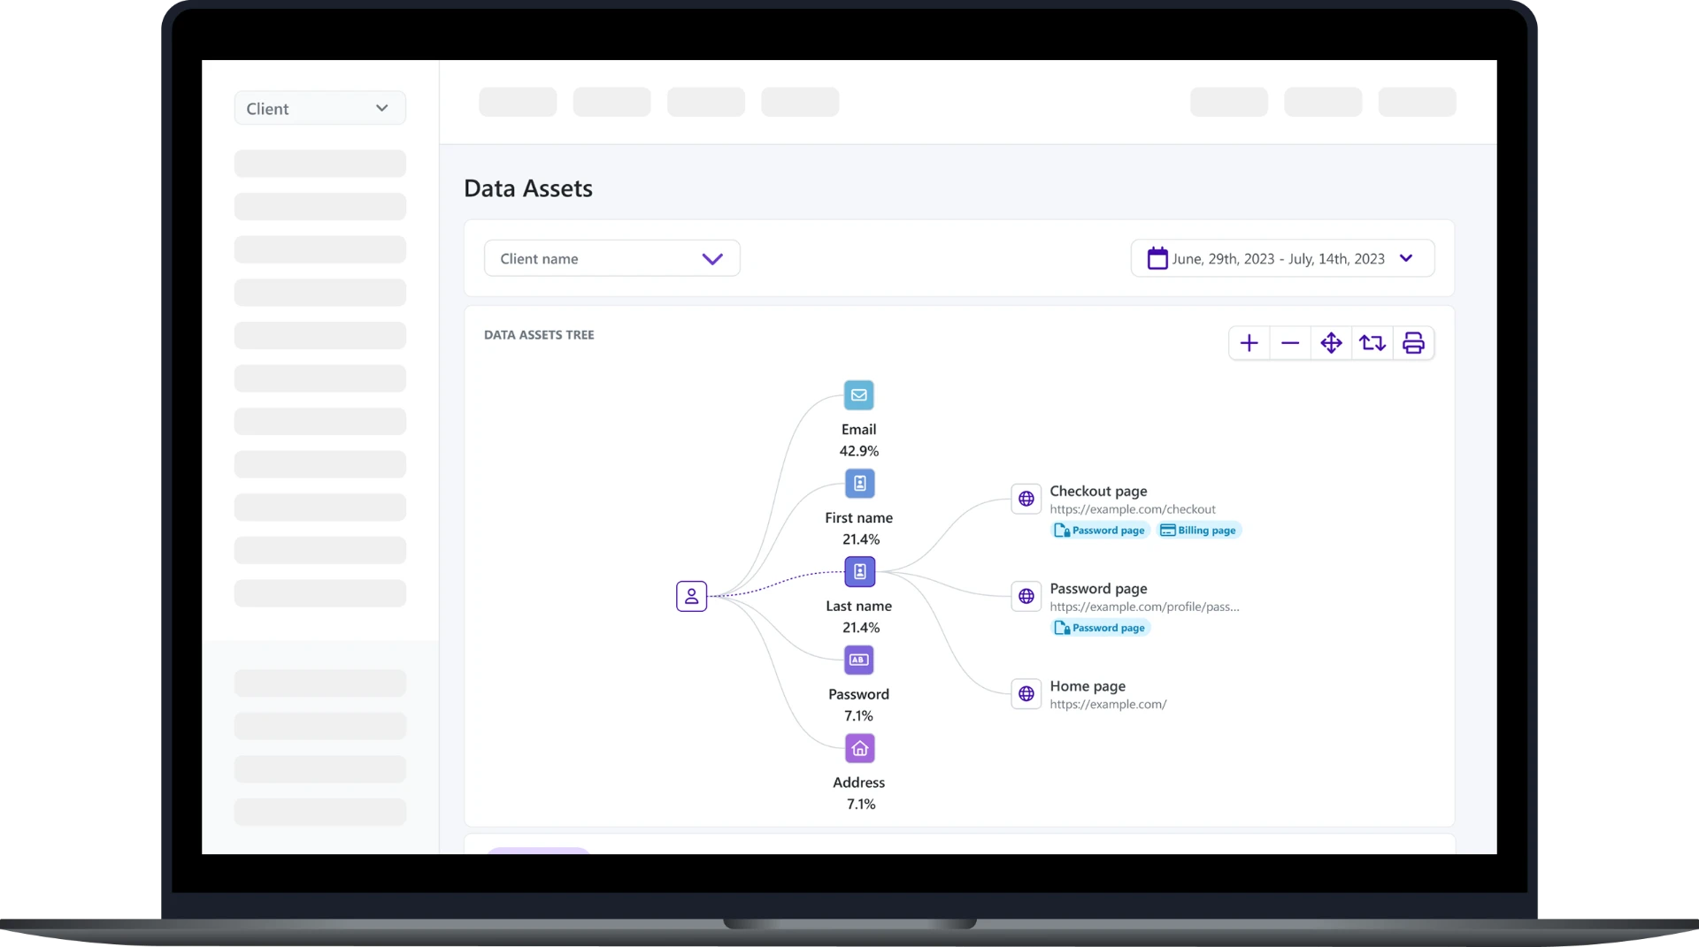Click the Checkout page globe icon
The width and height of the screenshot is (1699, 947).
pyautogui.click(x=1026, y=499)
